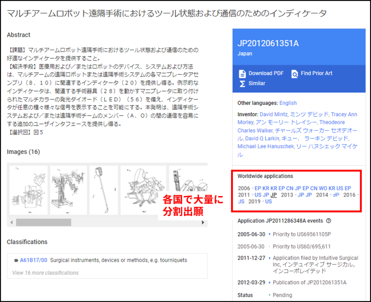
Task: Click the right arrow of image scrollbar
Action: 203,223
